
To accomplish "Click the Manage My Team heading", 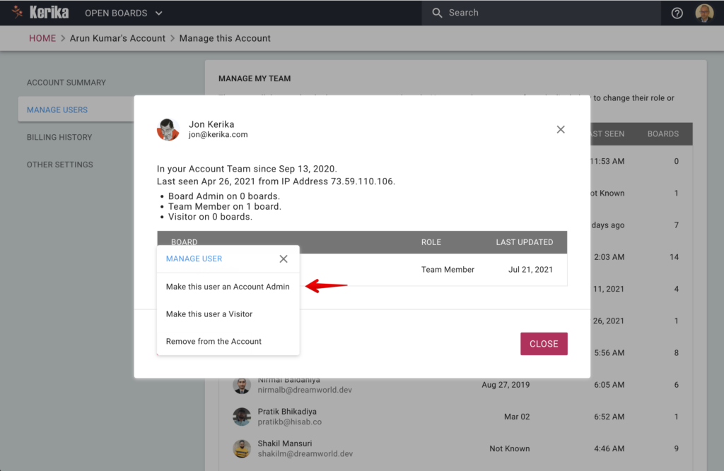I will (255, 78).
